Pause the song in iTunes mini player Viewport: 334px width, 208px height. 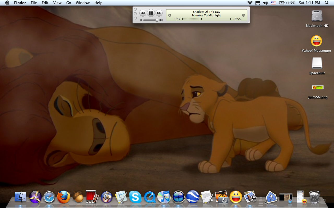coord(151,13)
